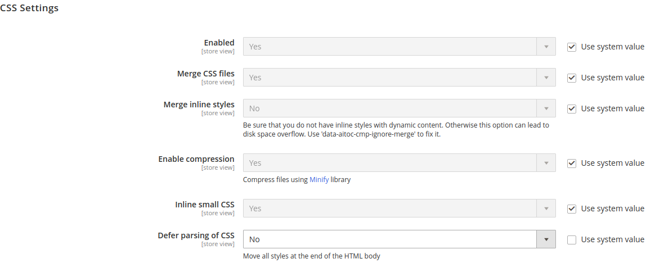Open the Minify library link

[319, 179]
